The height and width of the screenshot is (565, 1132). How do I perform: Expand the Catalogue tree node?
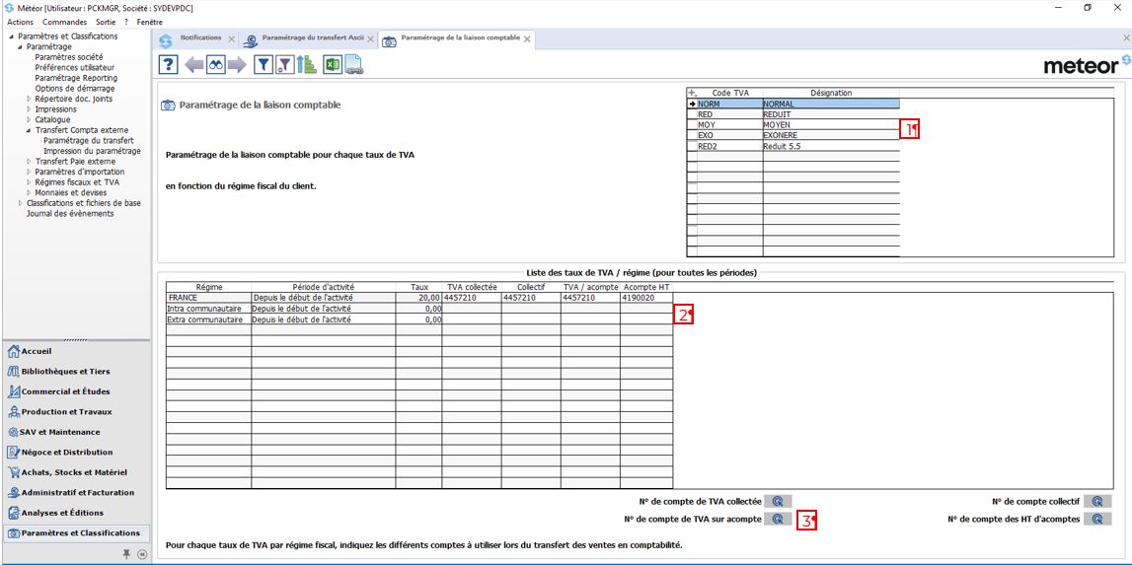(29, 119)
